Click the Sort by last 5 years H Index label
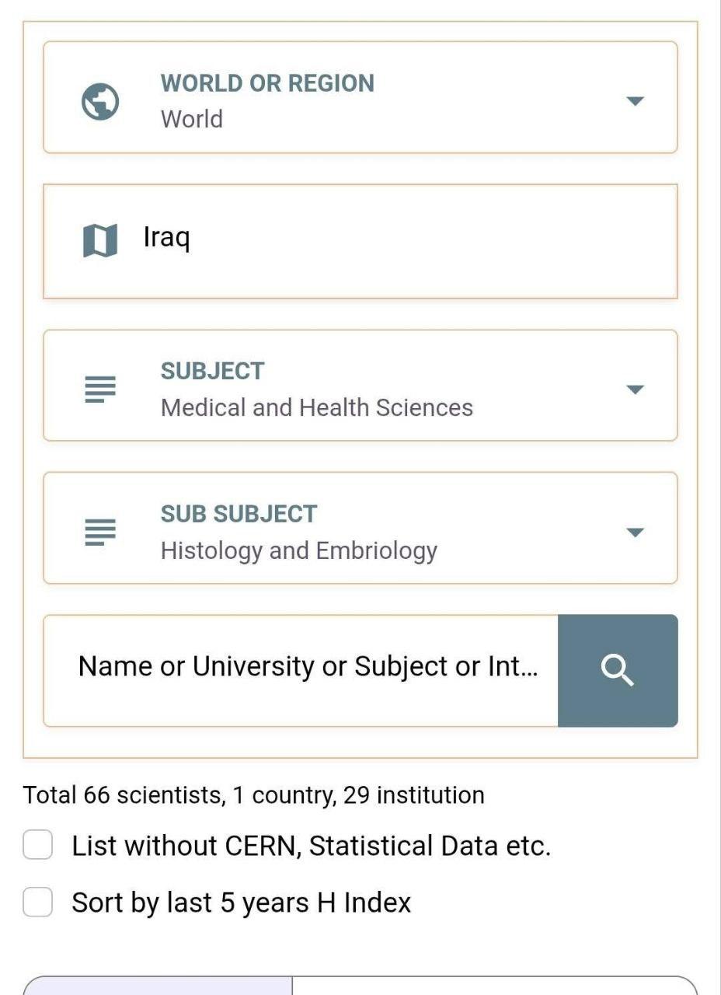This screenshot has width=721, height=995. pyautogui.click(x=241, y=902)
